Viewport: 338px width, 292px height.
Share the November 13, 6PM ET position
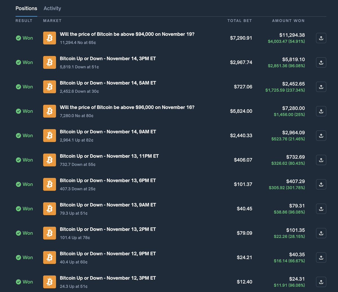click(321, 184)
